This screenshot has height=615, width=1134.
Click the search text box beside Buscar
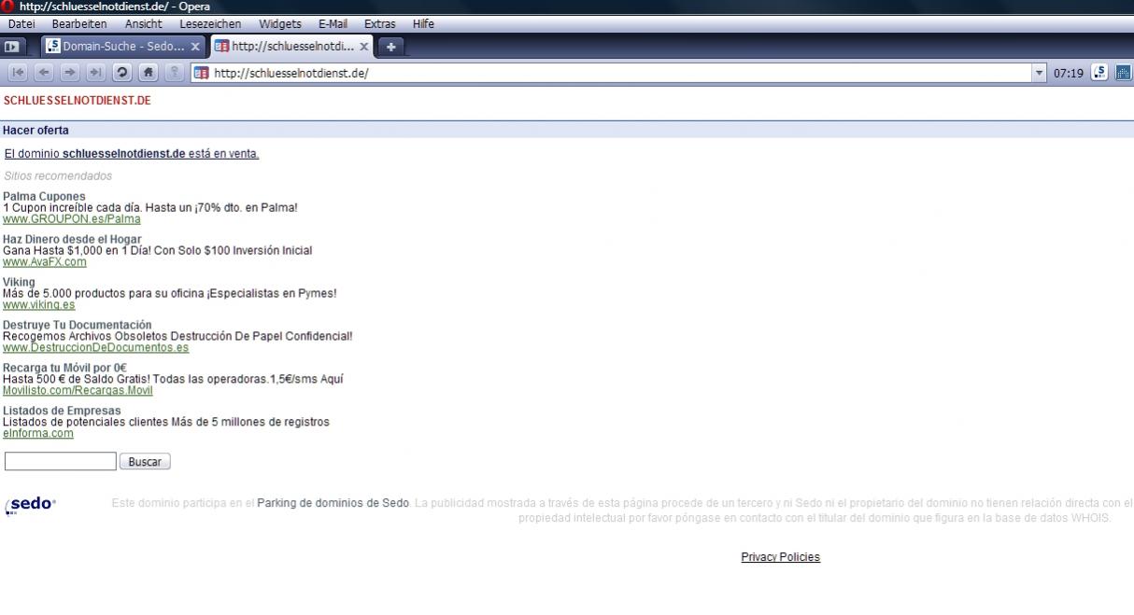point(61,461)
